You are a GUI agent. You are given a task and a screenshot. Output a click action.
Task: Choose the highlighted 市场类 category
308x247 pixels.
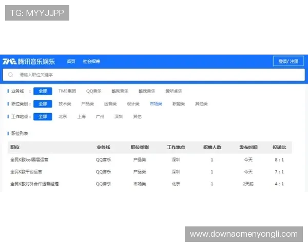pos(156,104)
